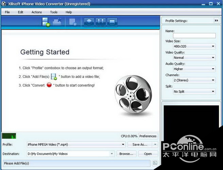The image size is (223, 170).
Task: Open the Actions menu
Action: 37,12
